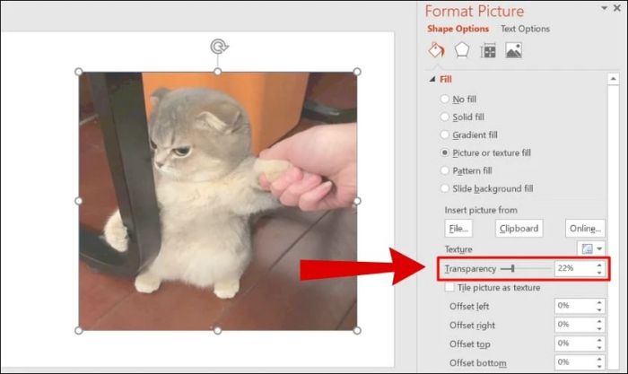
Task: Open the Picture icon tab
Action: tap(513, 51)
